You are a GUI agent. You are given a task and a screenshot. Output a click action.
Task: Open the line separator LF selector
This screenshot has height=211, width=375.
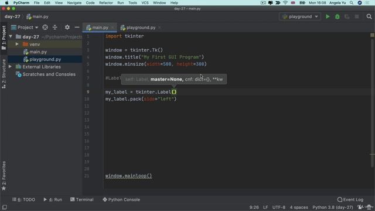(x=265, y=207)
